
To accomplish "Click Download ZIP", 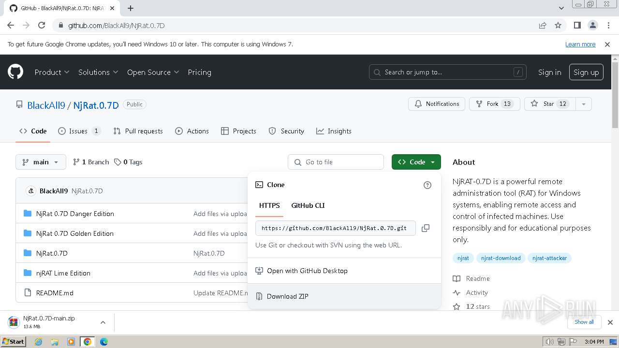I will (344, 296).
